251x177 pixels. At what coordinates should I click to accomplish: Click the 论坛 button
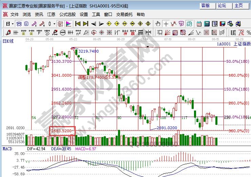(222, 5)
